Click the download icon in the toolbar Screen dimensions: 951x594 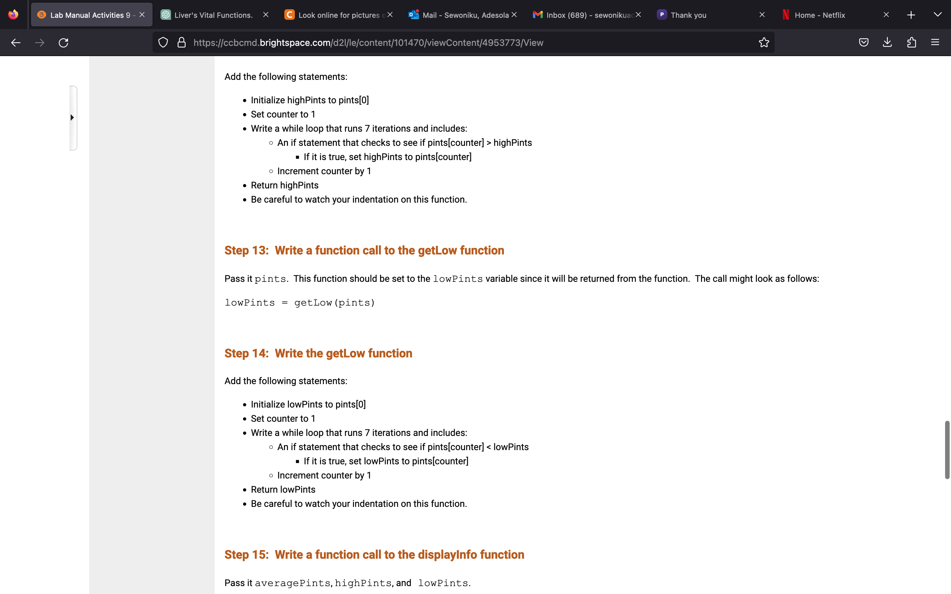coord(887,43)
